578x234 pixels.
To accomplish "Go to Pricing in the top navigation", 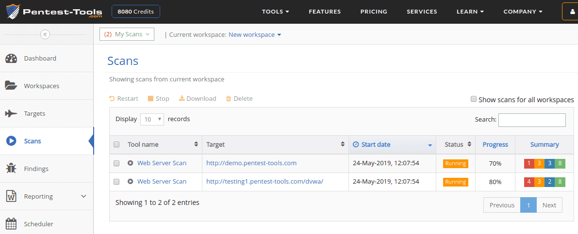I will coord(374,12).
